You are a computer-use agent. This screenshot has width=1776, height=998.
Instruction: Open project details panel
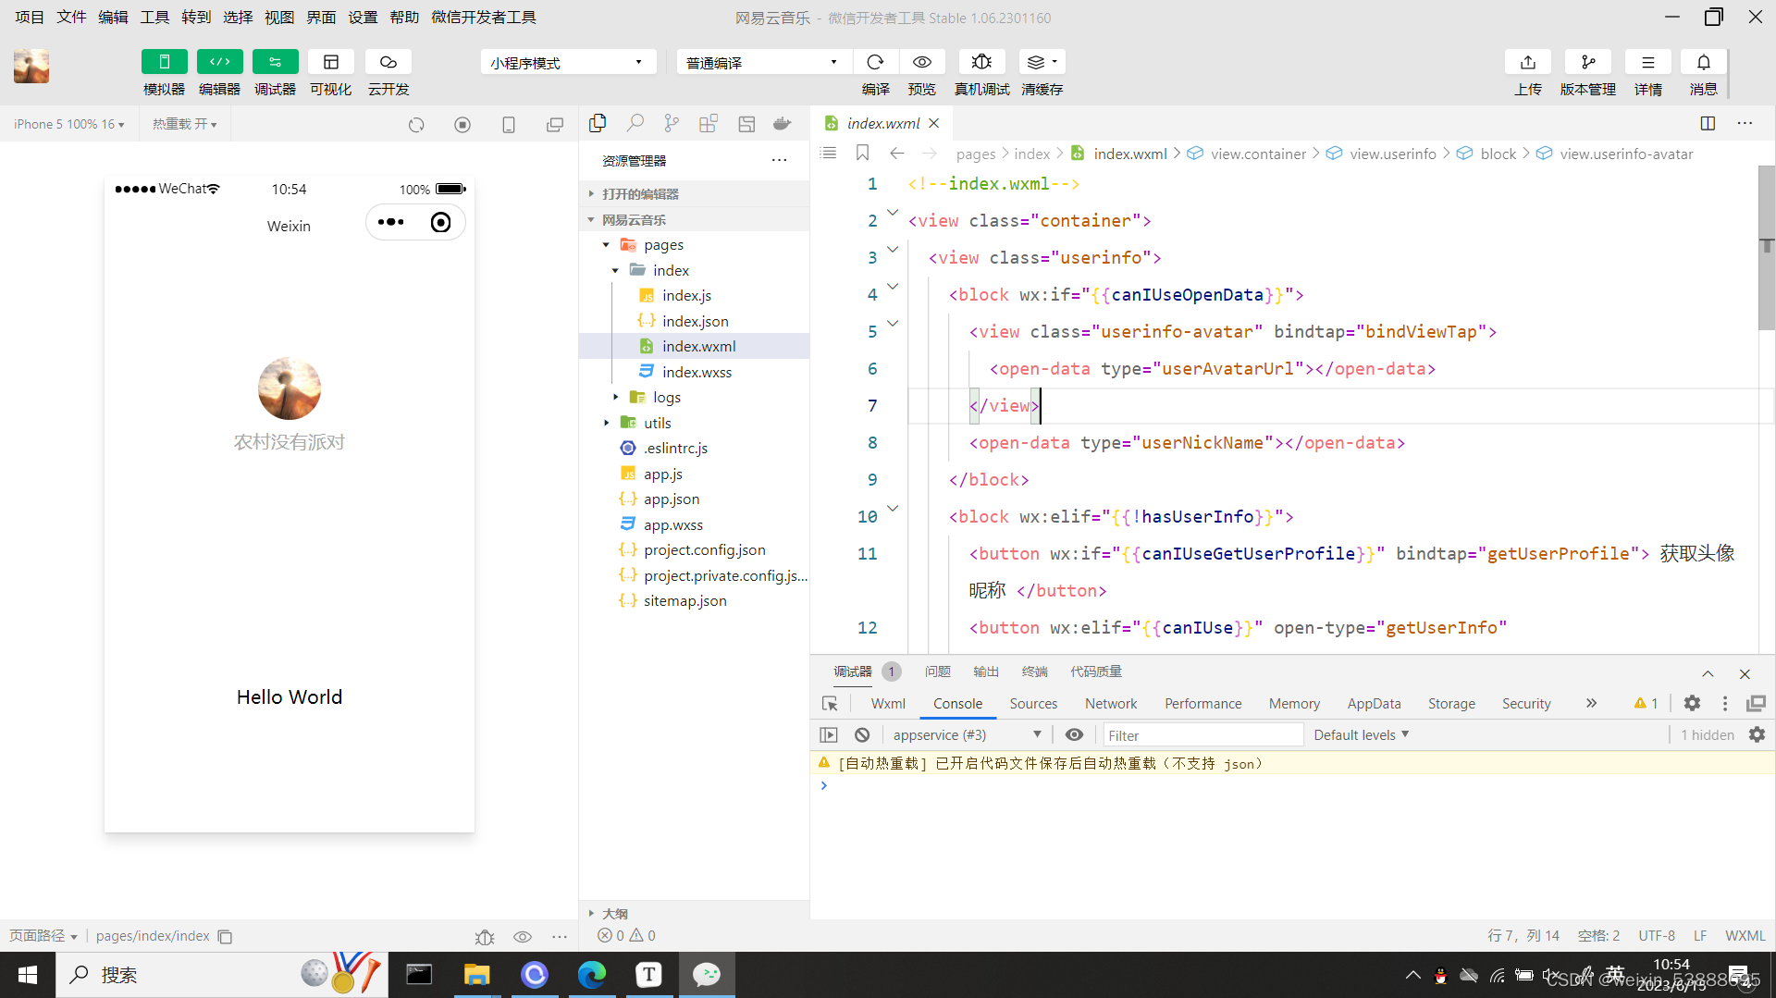coord(1647,62)
